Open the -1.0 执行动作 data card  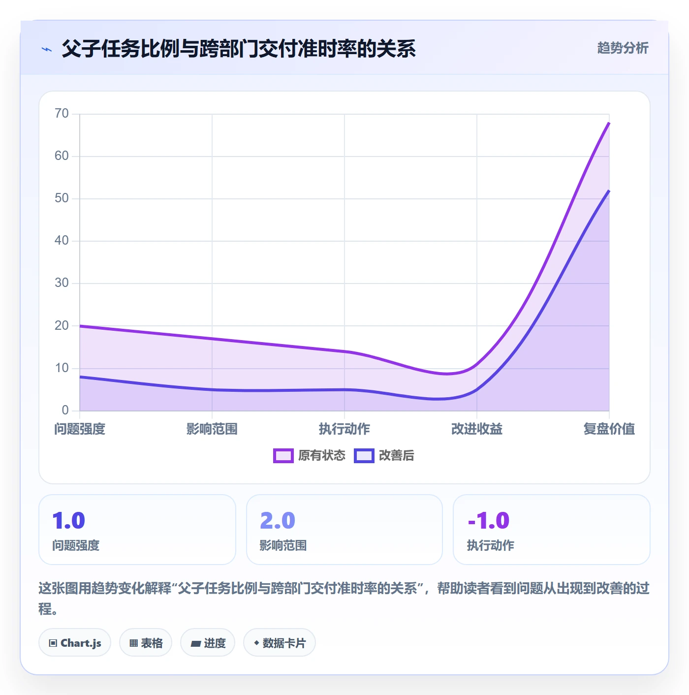coord(552,530)
